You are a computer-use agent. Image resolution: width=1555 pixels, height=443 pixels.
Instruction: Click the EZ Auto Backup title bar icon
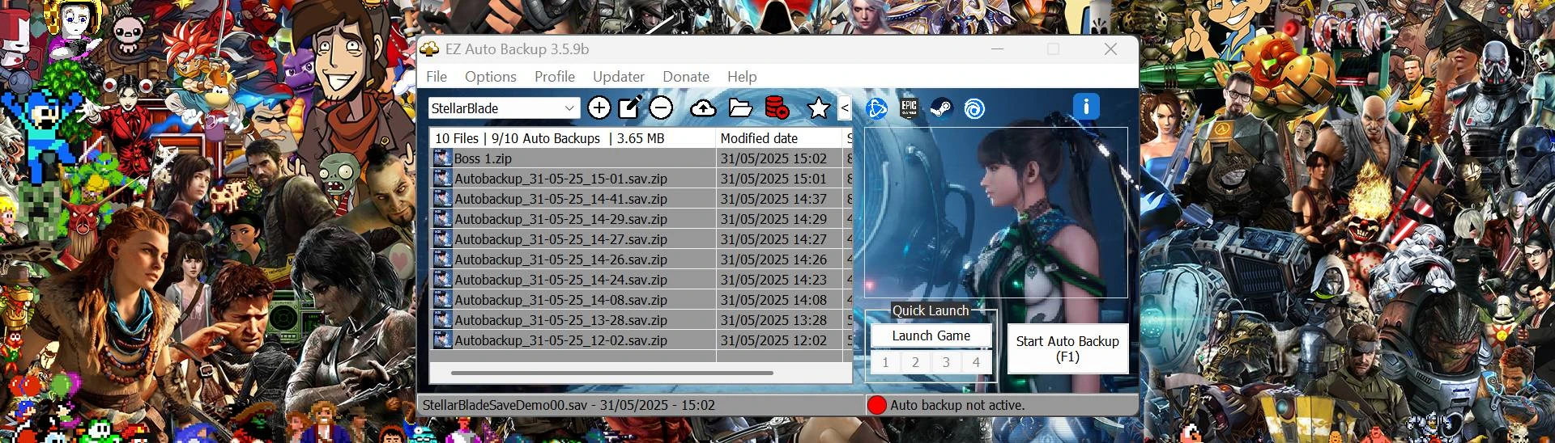[429, 49]
